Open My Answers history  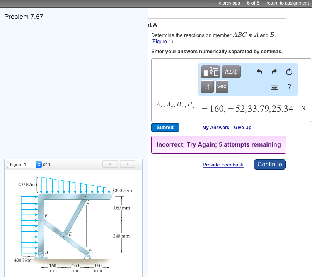tap(216, 128)
